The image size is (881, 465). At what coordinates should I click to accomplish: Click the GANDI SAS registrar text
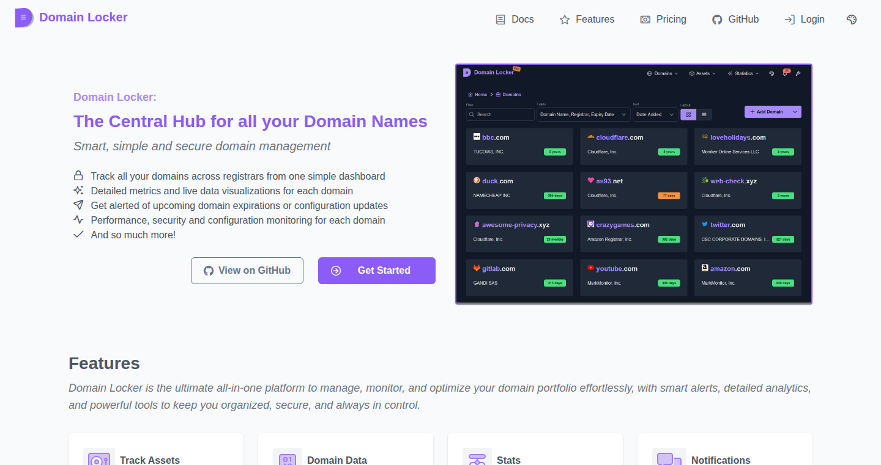coord(486,283)
